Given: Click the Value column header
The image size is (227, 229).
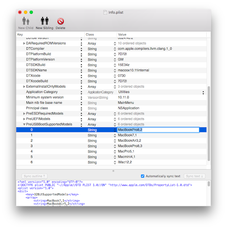Looking at the screenshot, I should tap(162, 35).
